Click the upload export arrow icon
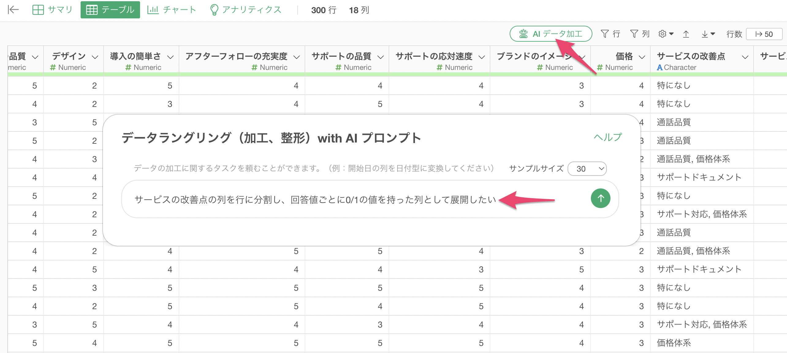Viewport: 787px width, 353px height. 686,34
